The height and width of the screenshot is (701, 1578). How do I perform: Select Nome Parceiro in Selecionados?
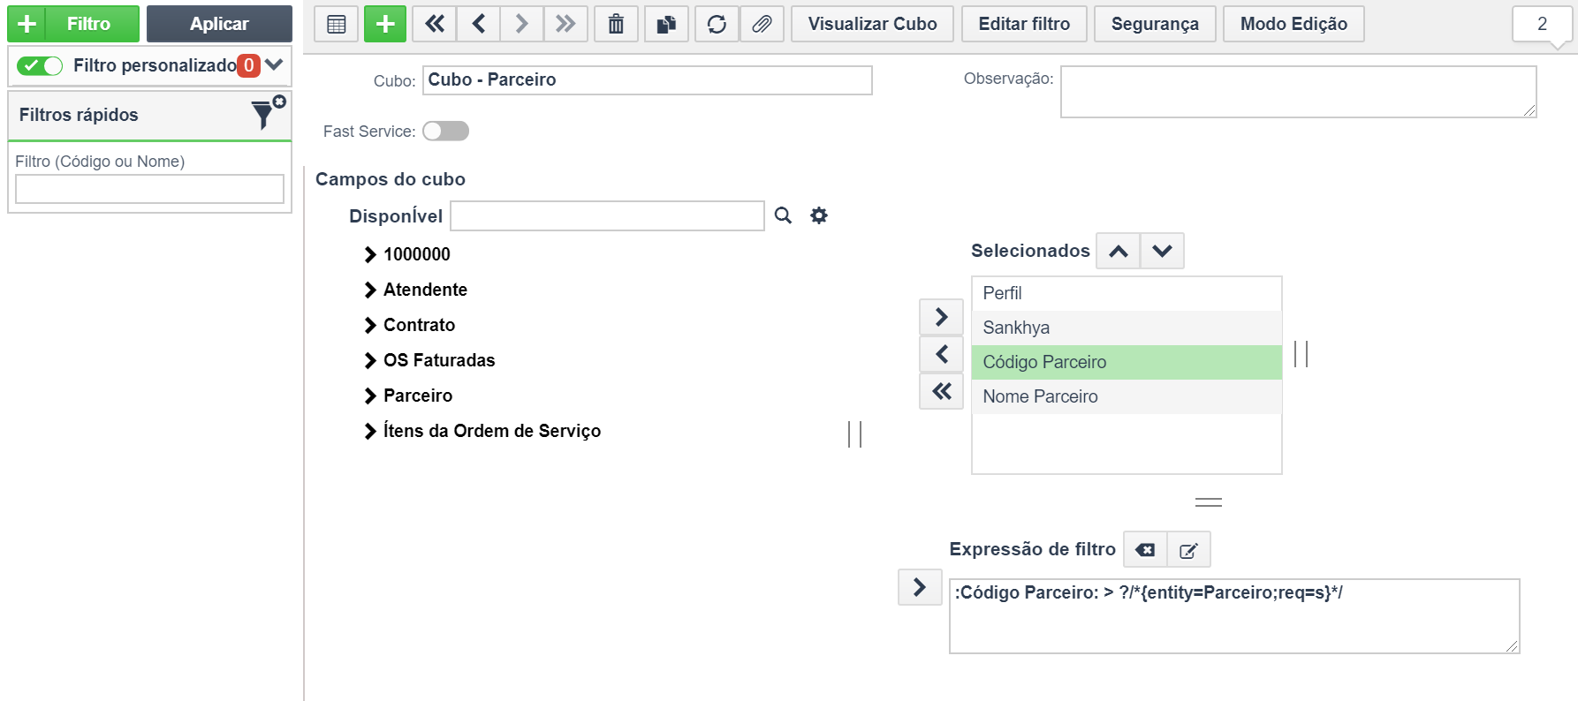(x=1127, y=396)
